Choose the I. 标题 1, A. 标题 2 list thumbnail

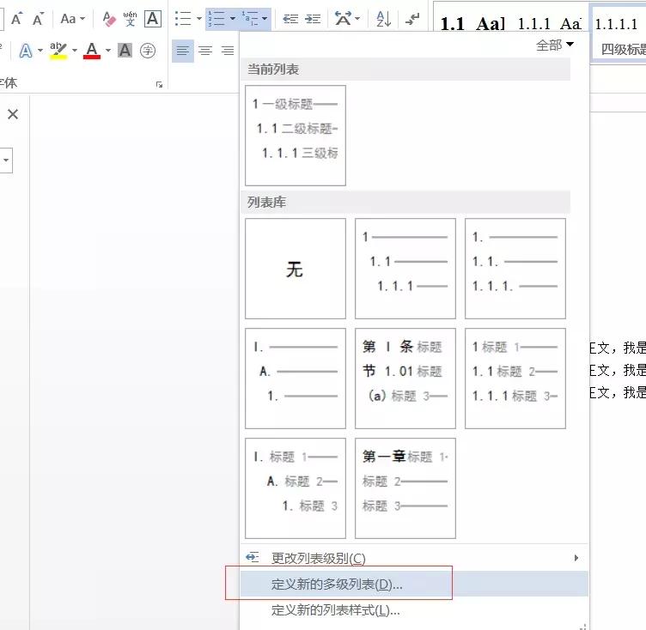[x=295, y=488]
